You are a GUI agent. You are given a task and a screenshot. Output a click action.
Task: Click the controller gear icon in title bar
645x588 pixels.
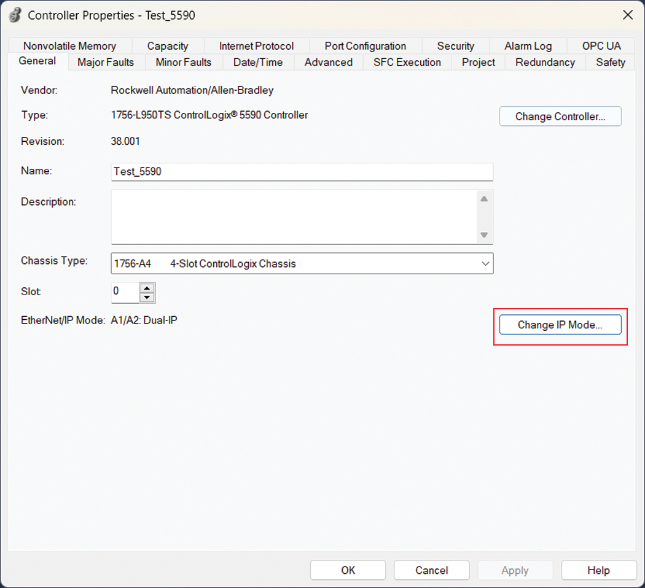(15, 15)
